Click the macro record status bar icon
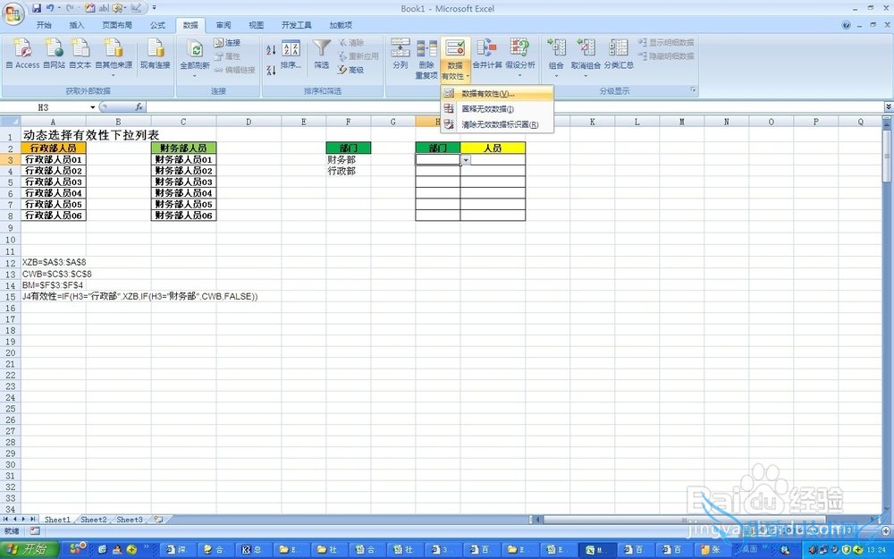 36,530
